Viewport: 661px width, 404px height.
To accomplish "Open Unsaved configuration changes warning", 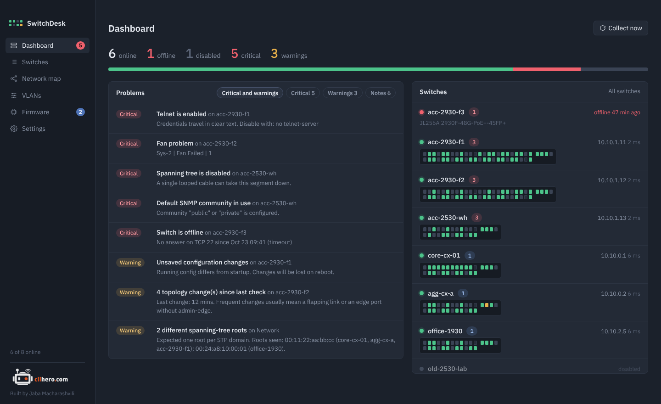I will click(256, 267).
